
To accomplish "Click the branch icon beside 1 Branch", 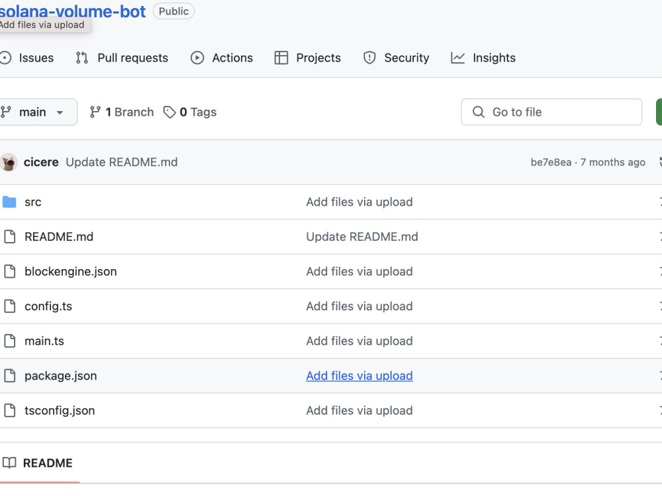I will (95, 112).
